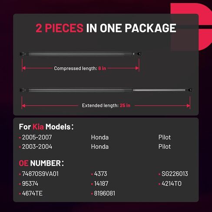This screenshot has width=212, height=212.
Task: Select OE number SG226013
Action: (175, 174)
